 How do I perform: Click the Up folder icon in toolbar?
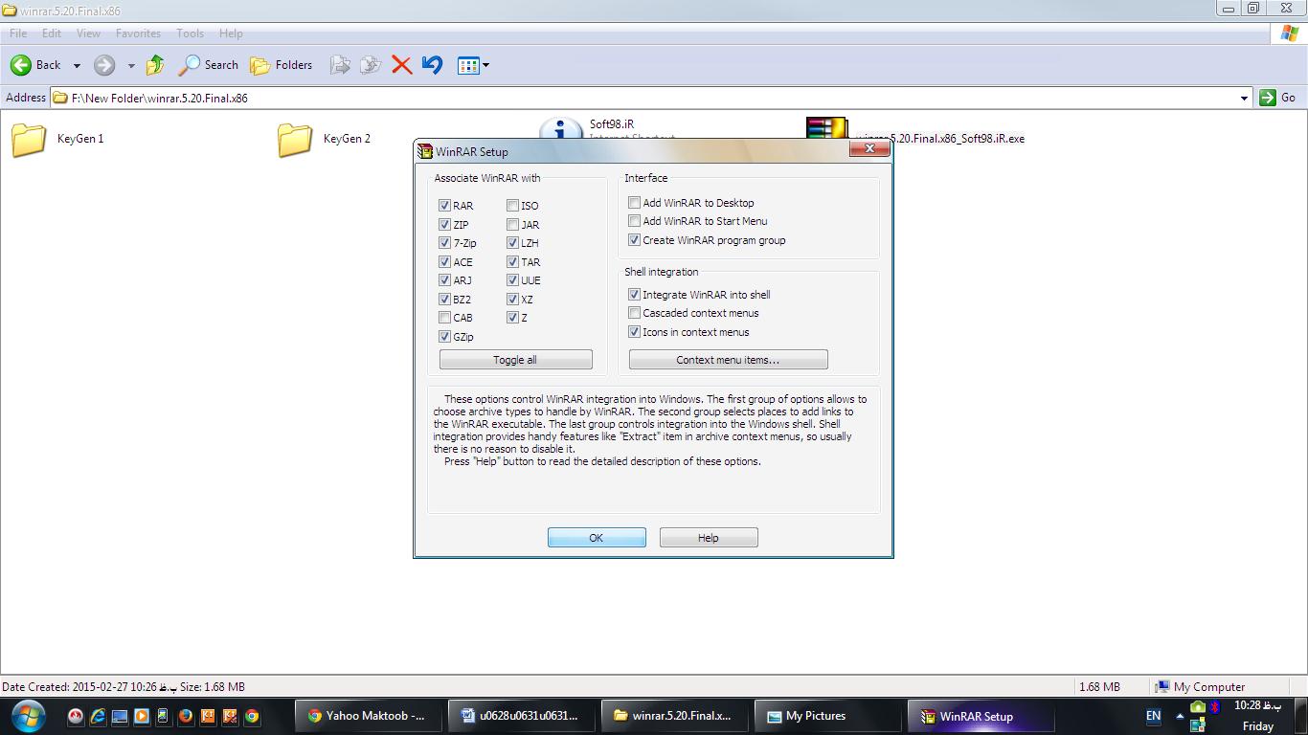point(154,65)
